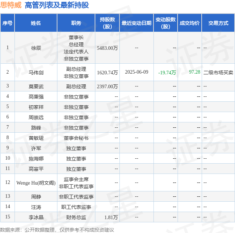235x233 pixels.
Task: Select the holding value 1.81万
Action: (111, 217)
